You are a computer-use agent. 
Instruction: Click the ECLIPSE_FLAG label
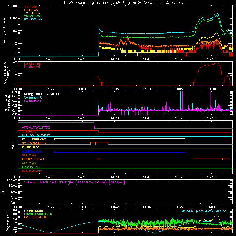[x=32, y=151]
